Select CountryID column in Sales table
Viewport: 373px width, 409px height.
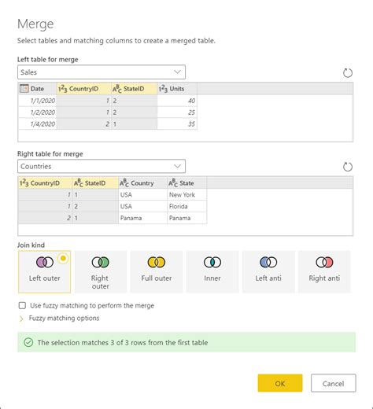(x=83, y=89)
